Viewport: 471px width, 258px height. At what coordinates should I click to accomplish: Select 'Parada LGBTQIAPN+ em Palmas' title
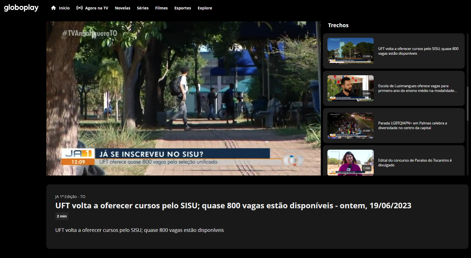click(x=413, y=126)
